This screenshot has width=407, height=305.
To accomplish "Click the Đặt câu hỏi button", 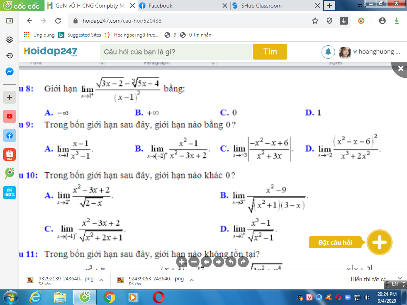I will [x=335, y=242].
